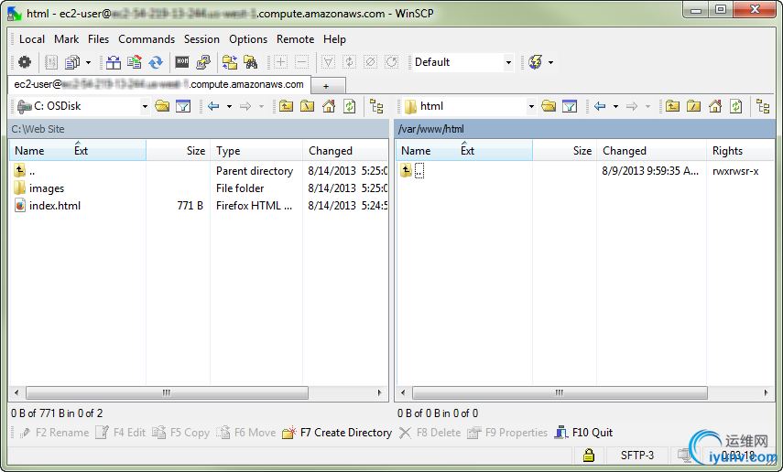
Task: Open Preferences with the gear icon
Action: click(x=25, y=62)
